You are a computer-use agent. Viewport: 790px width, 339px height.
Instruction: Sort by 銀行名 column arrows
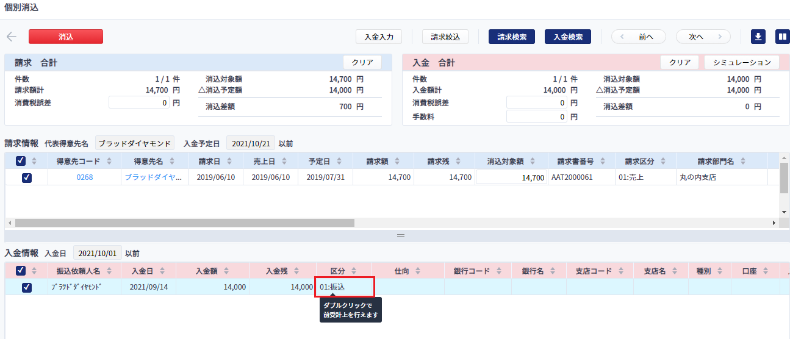coord(553,271)
